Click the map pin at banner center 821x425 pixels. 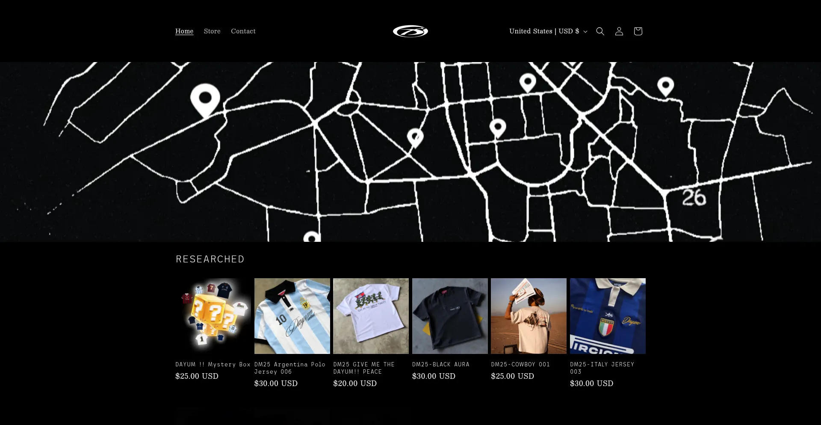point(415,138)
